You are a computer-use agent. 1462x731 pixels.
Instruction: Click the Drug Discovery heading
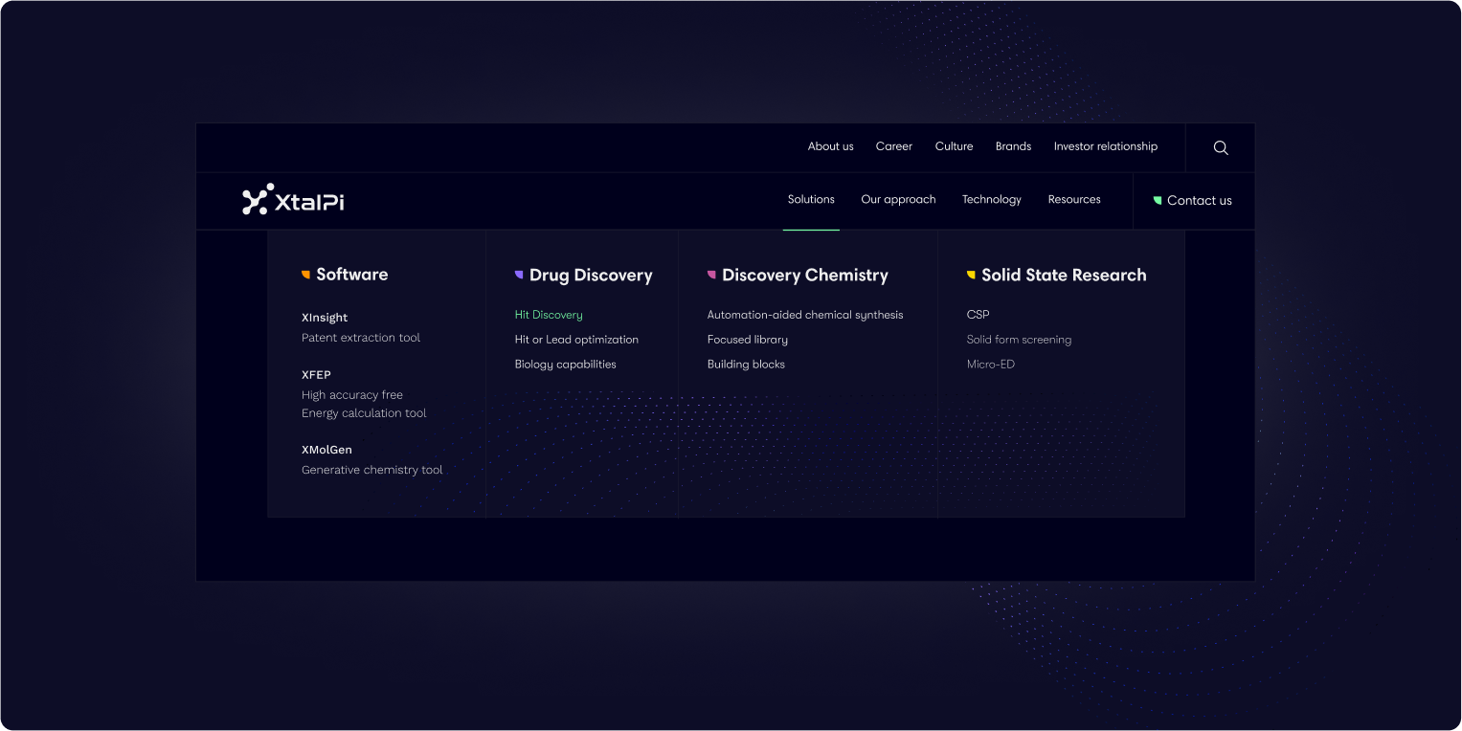point(590,276)
